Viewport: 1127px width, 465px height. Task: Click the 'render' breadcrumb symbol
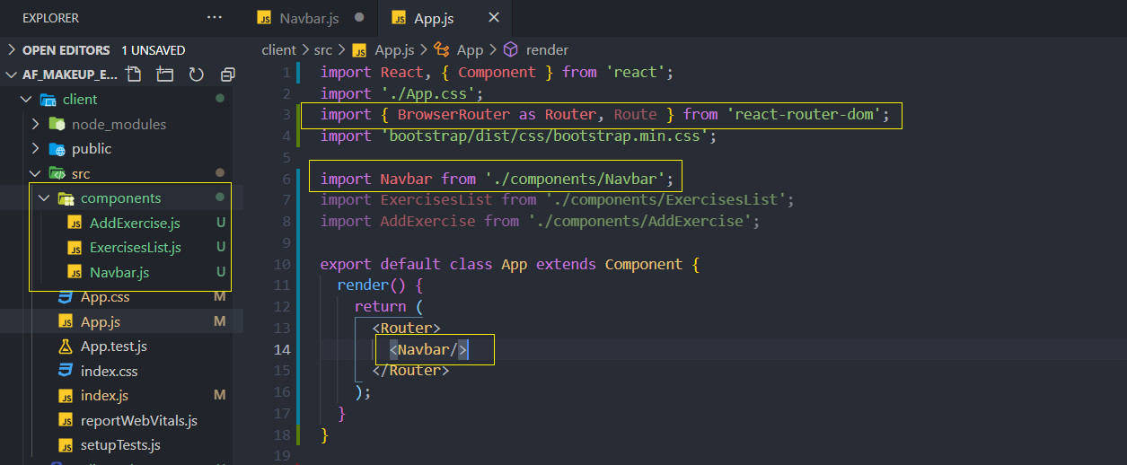pos(546,50)
